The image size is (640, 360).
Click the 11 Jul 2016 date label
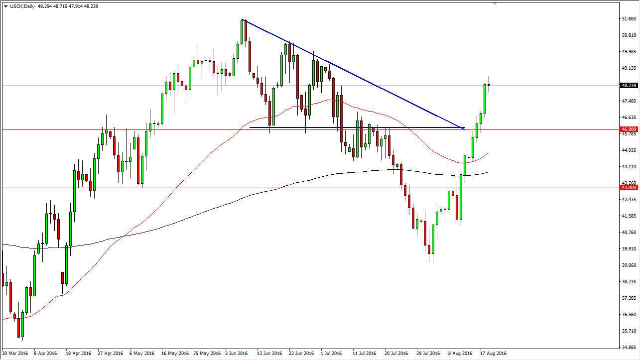[x=364, y=354]
